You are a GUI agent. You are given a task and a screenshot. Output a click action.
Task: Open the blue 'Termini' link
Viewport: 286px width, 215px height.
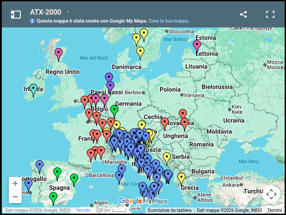coord(83,211)
